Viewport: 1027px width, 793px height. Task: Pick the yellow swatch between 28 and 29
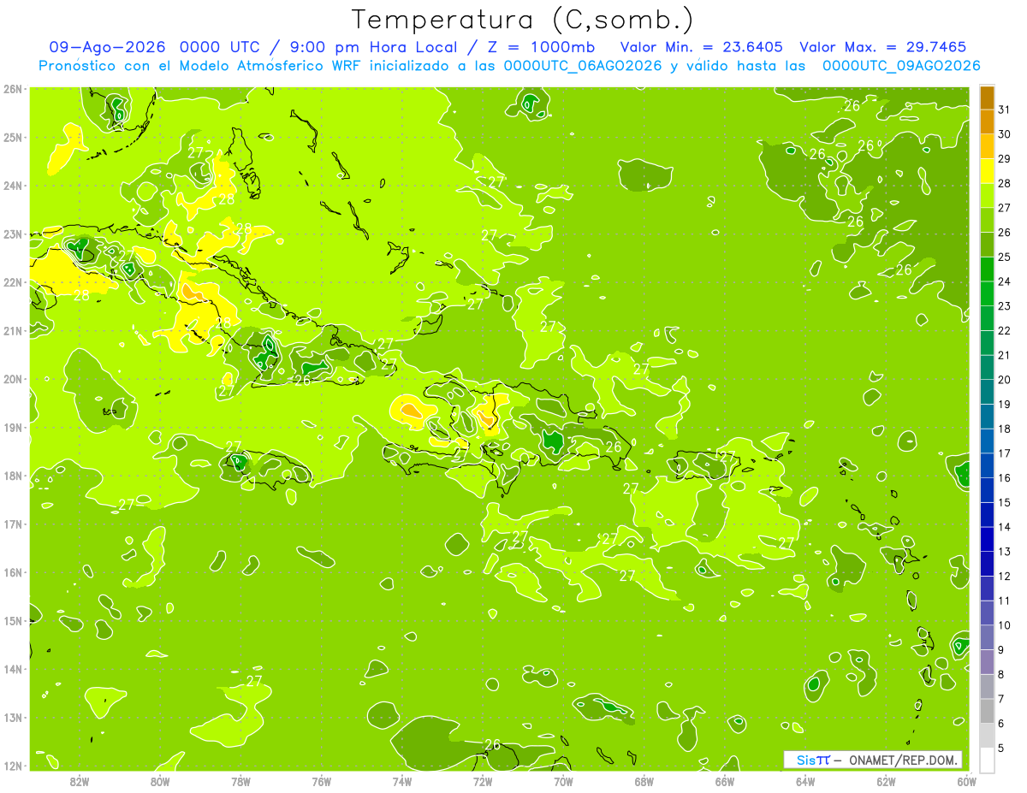987,171
